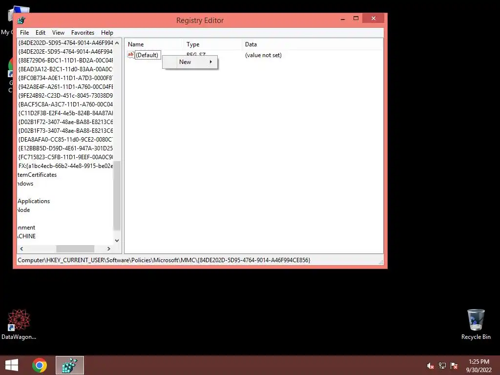Open the Edit menu

tap(40, 33)
